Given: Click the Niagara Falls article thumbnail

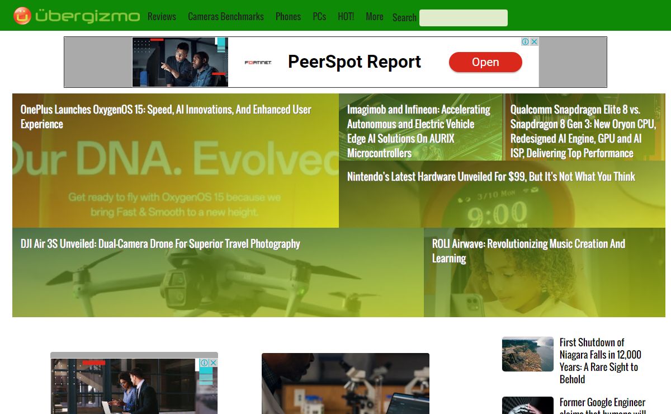Looking at the screenshot, I should 528,354.
